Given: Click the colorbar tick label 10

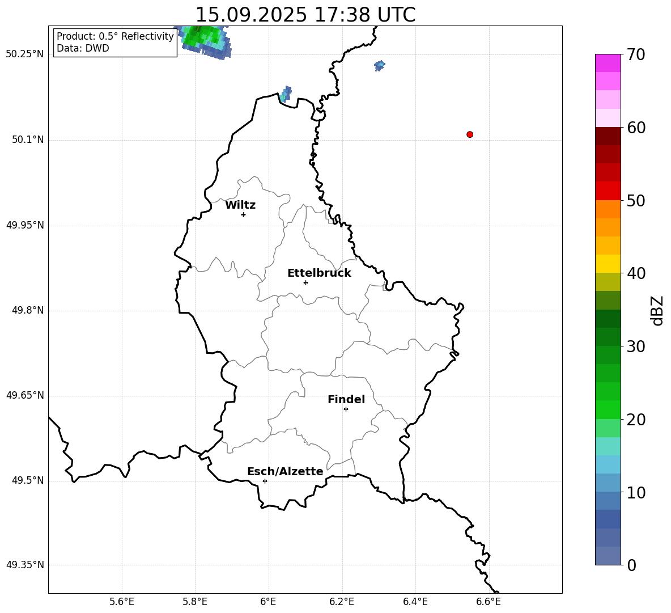Looking at the screenshot, I should pos(636,492).
